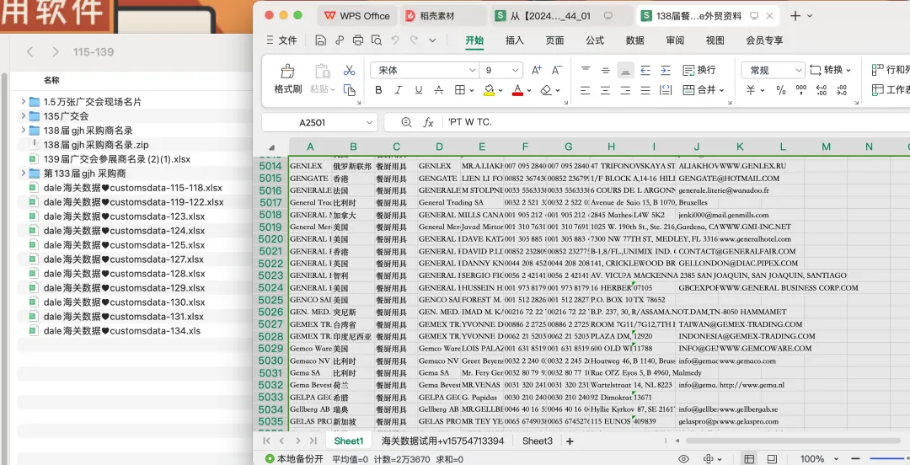Decrease font size with the A- icon
Screen dimensions: 910x465
pos(556,70)
